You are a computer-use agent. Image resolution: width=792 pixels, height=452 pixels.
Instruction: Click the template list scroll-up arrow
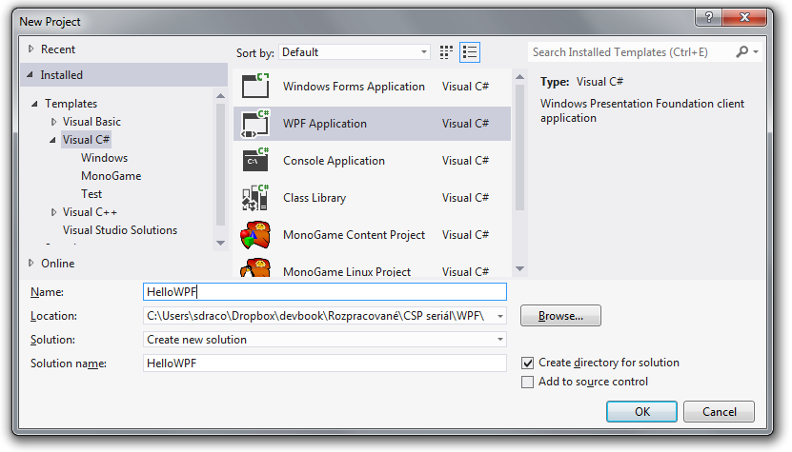coord(519,77)
